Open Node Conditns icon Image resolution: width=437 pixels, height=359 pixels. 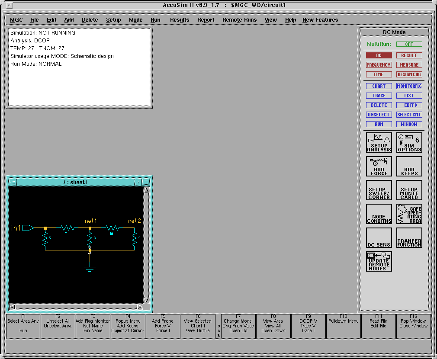(379, 214)
